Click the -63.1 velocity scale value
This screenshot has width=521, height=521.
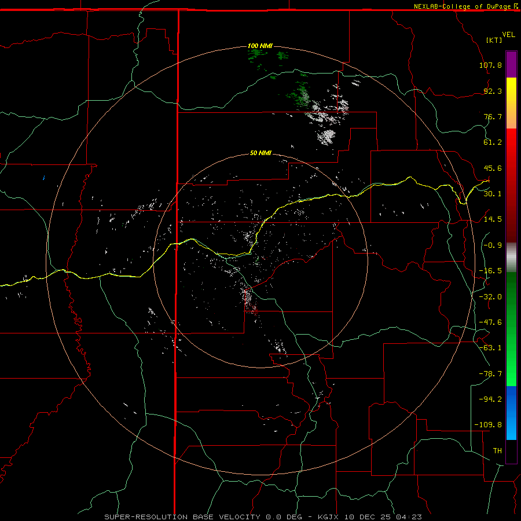[x=490, y=348]
